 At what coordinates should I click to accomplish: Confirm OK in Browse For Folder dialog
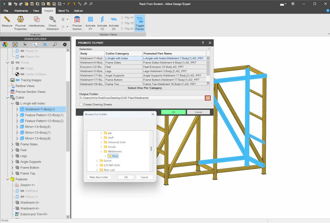tap(126, 177)
